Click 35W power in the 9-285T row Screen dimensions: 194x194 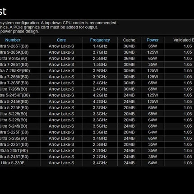click(x=152, y=46)
